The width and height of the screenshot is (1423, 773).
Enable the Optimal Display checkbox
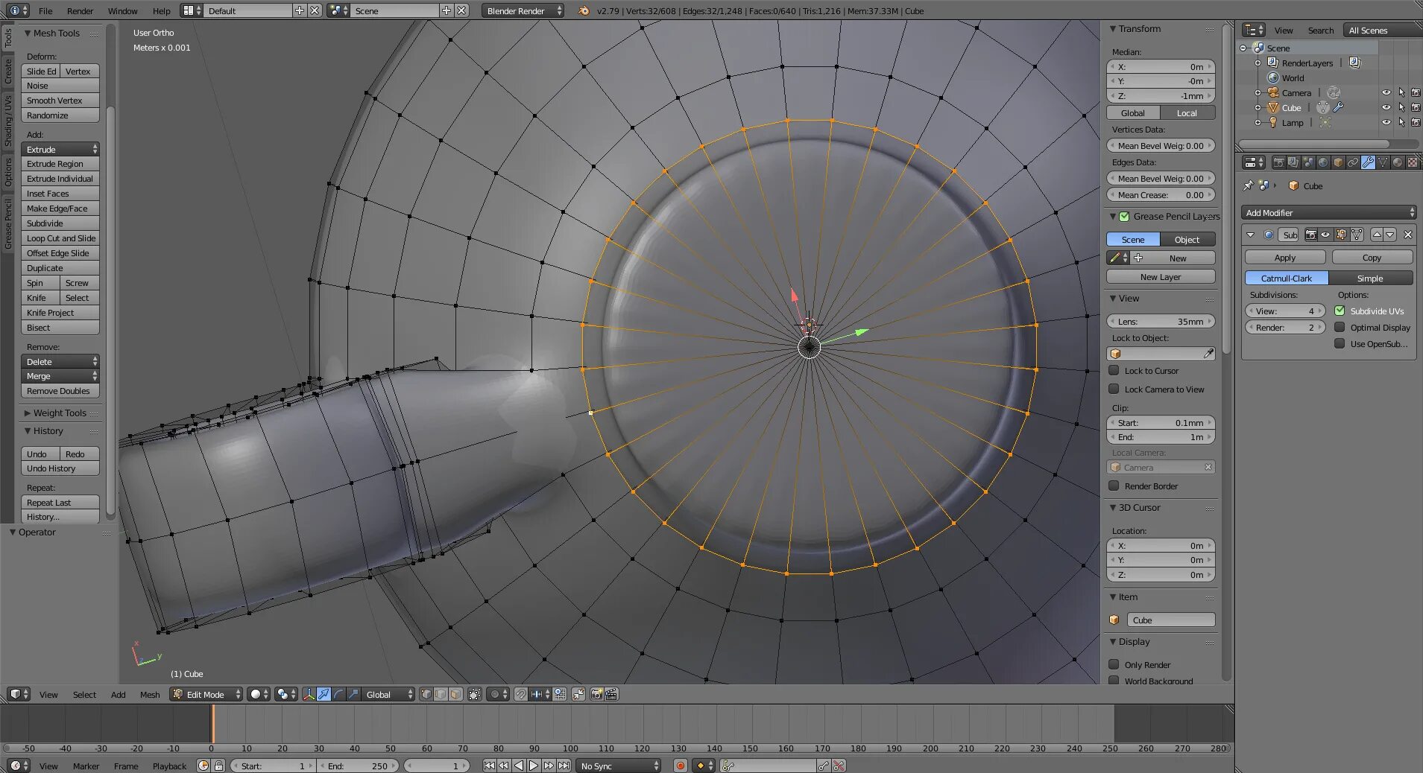click(x=1340, y=327)
